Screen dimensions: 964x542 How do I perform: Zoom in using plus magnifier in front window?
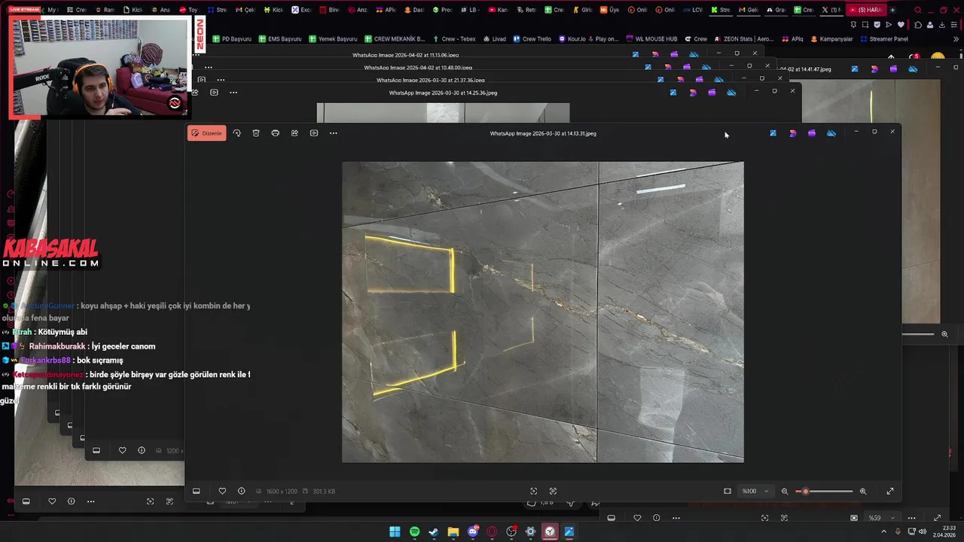click(863, 491)
